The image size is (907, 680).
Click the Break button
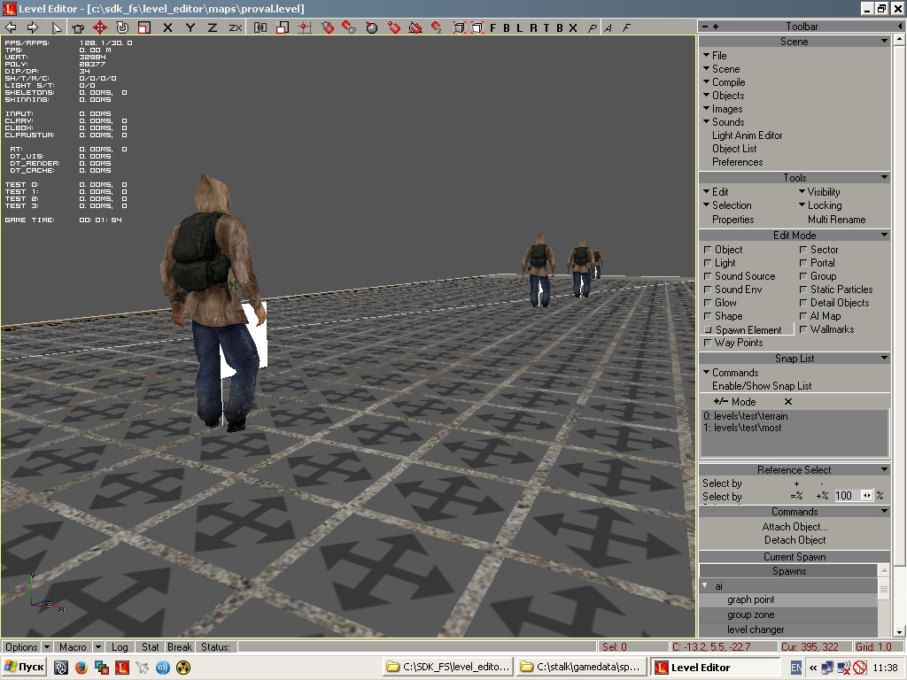(180, 647)
